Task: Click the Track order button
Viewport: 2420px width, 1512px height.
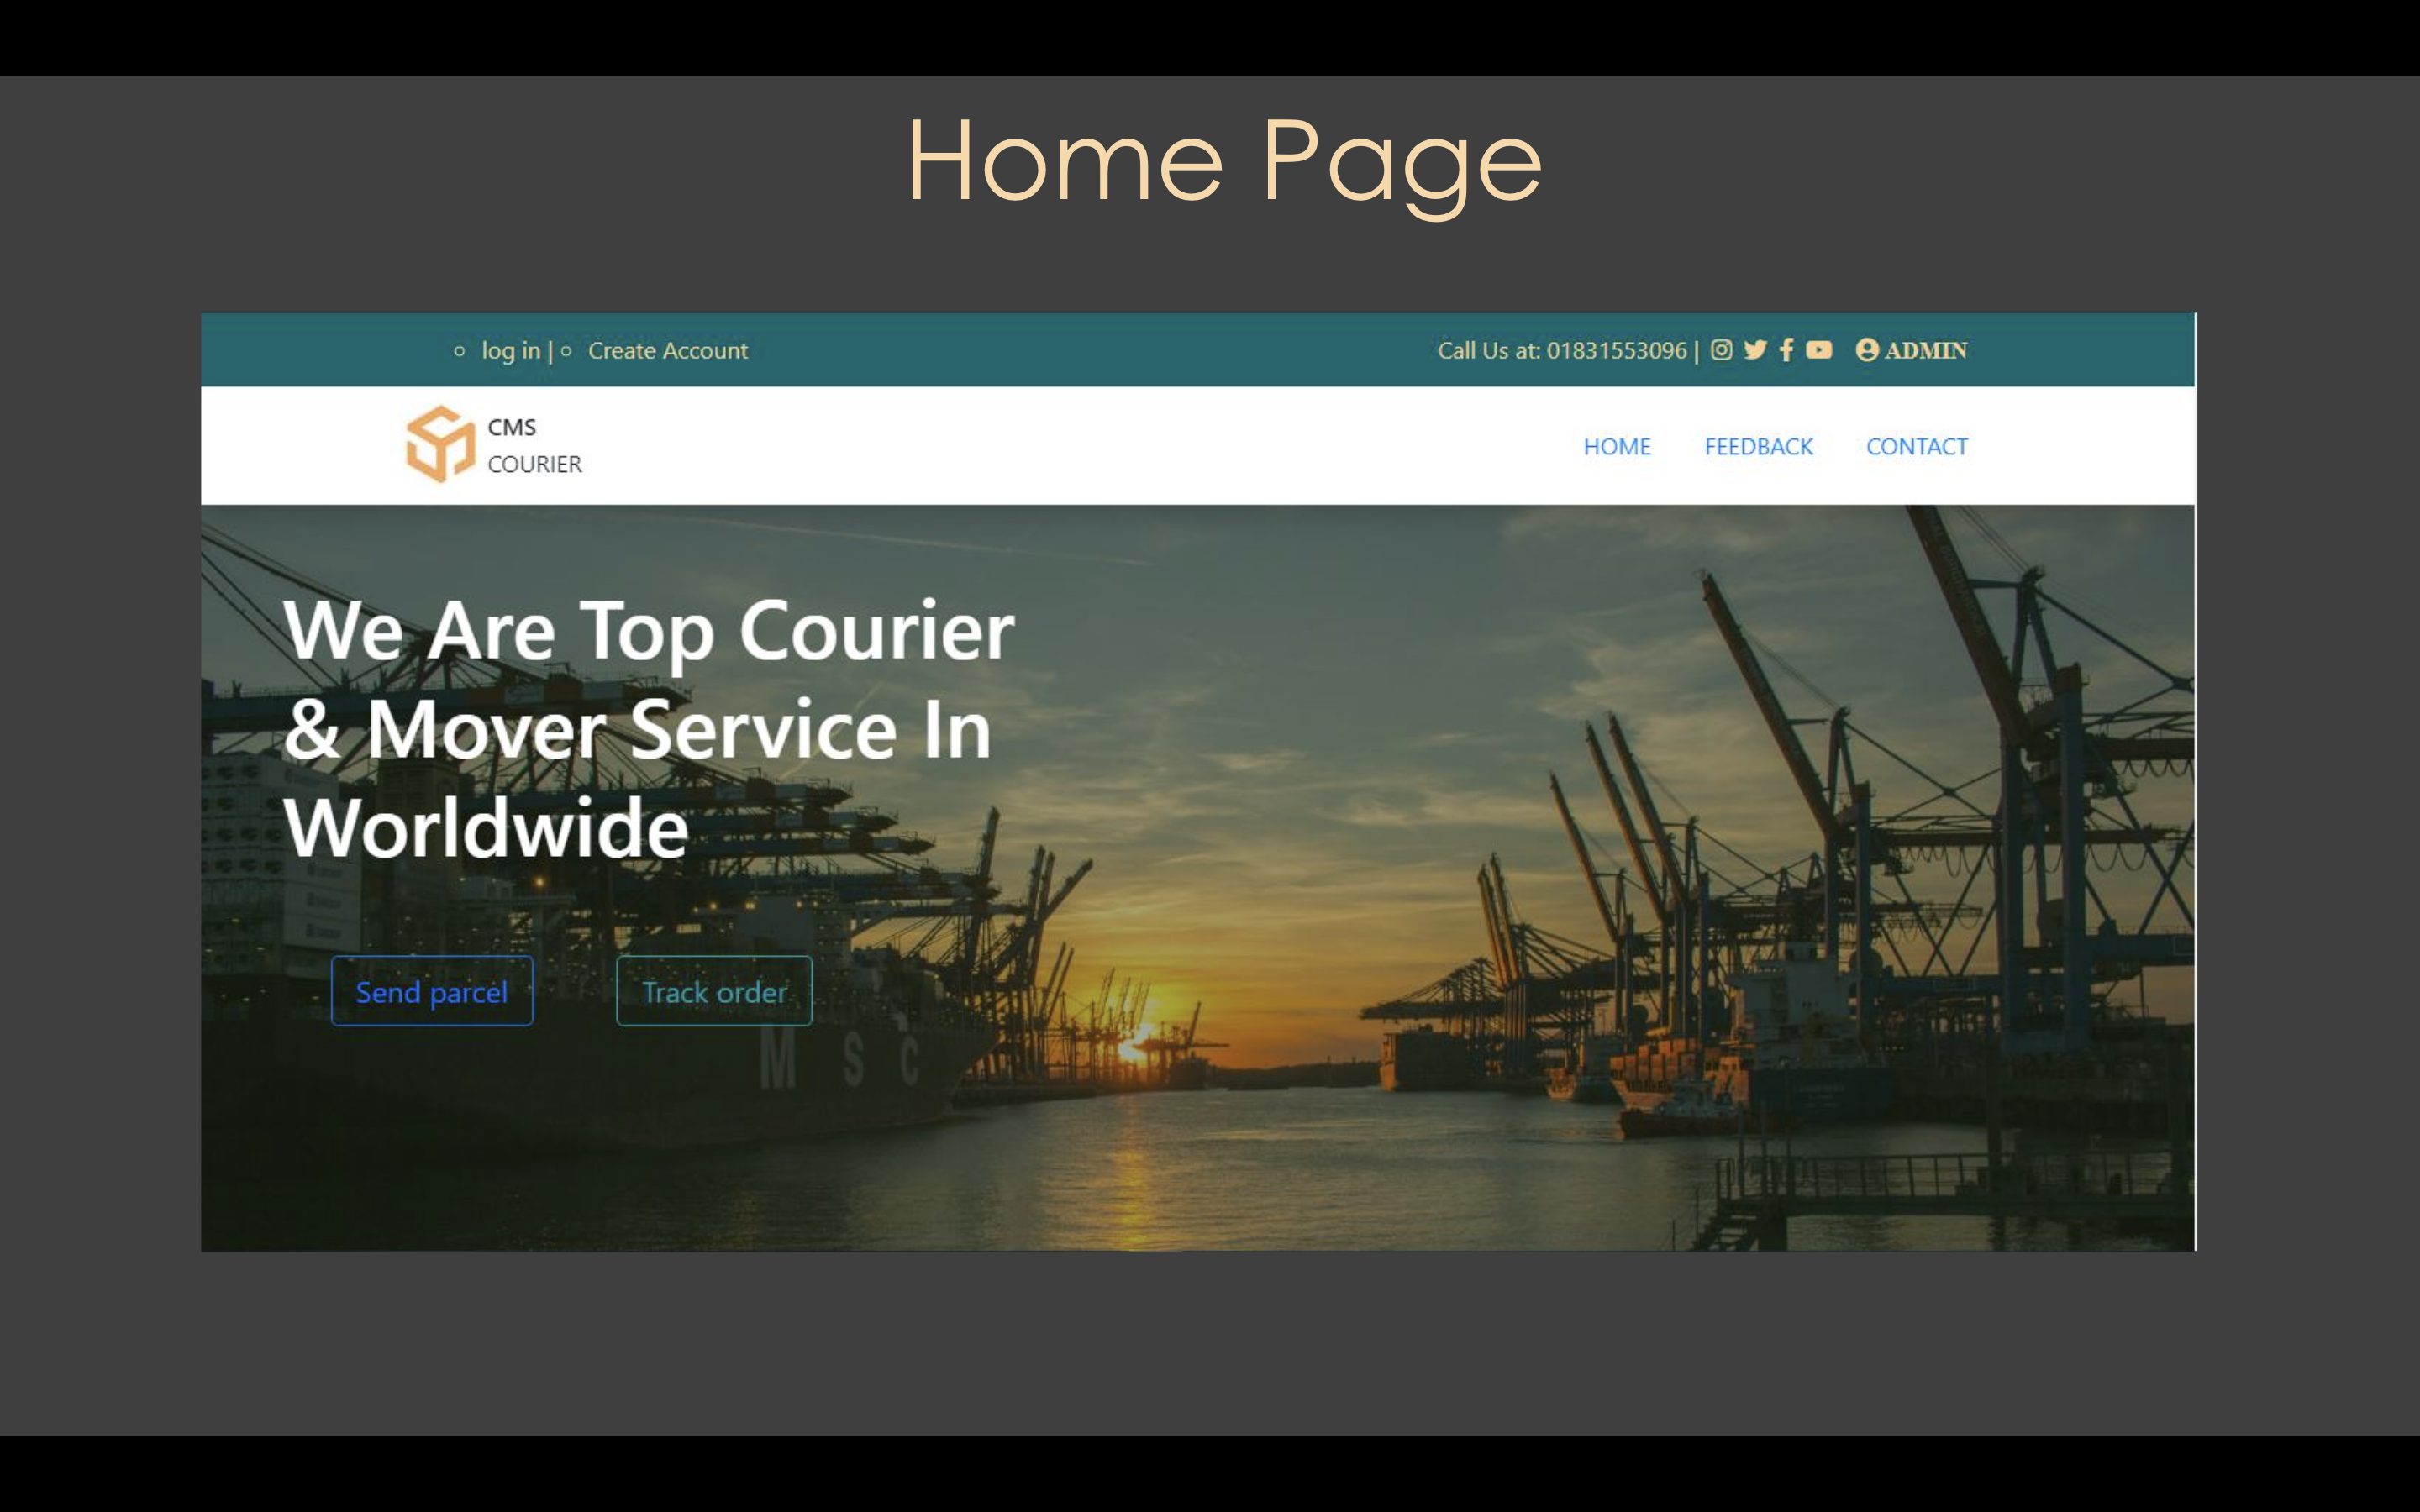Action: [x=714, y=991]
